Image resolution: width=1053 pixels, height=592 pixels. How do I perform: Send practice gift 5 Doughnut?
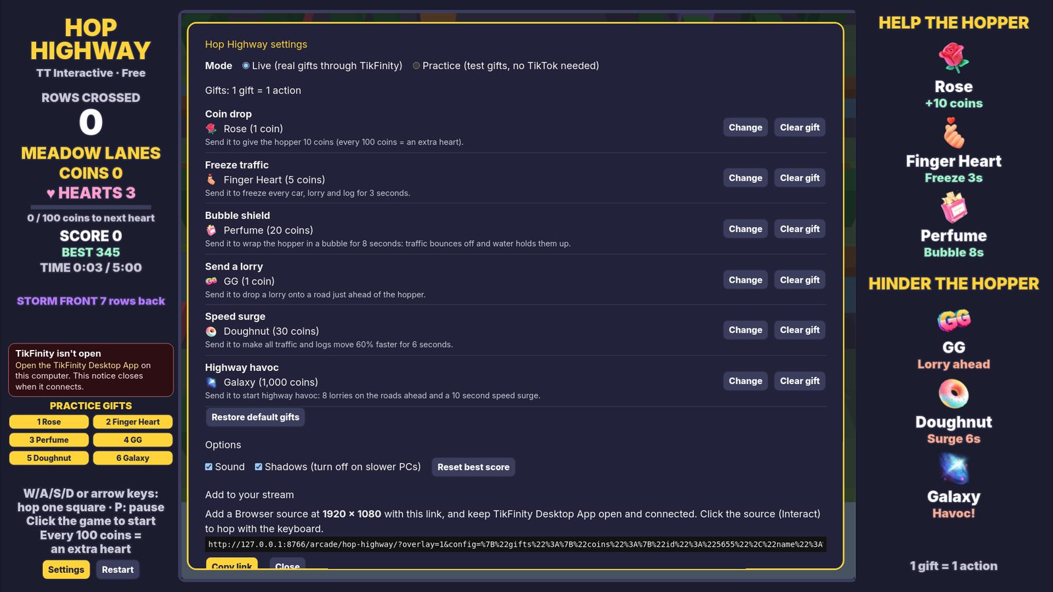(x=49, y=458)
